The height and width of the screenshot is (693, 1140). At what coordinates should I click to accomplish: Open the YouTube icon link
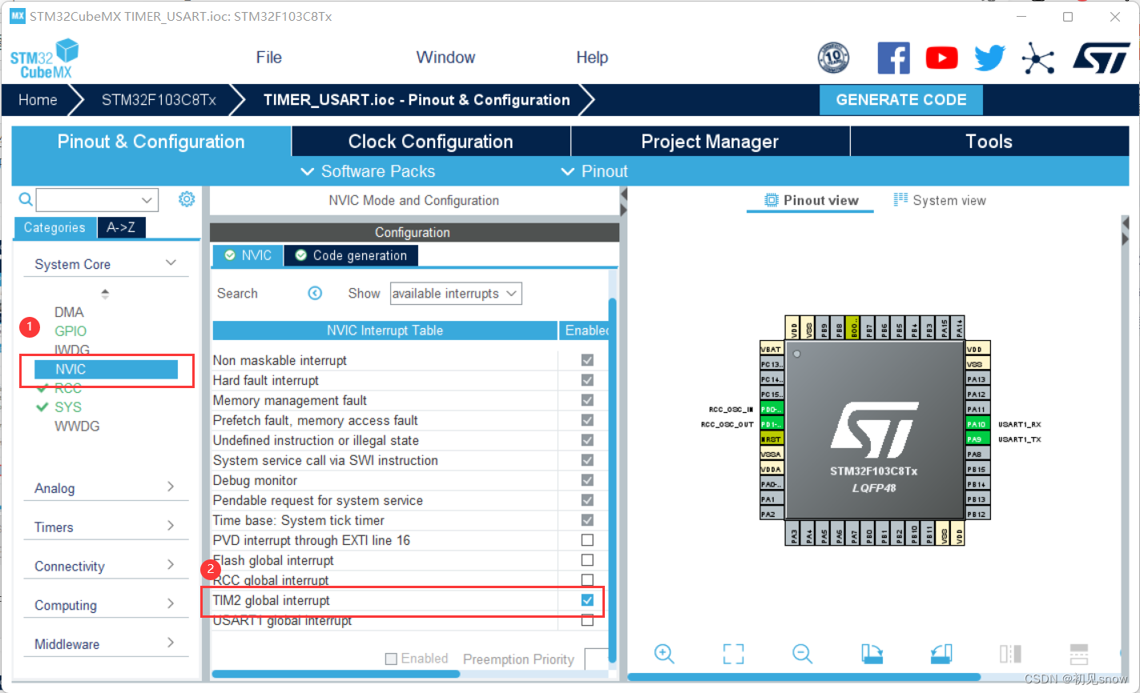pyautogui.click(x=941, y=58)
